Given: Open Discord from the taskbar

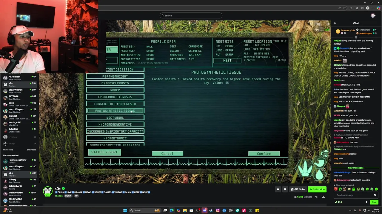Looking at the screenshot, I should 204,210.
